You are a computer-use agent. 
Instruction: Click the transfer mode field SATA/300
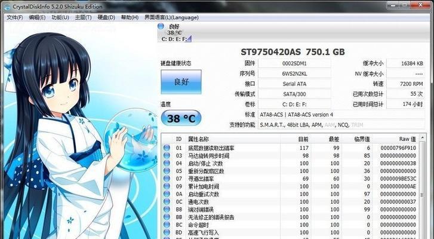(x=294, y=94)
